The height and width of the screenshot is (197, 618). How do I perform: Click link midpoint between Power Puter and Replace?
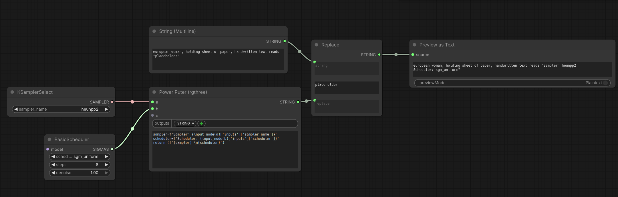click(x=307, y=101)
